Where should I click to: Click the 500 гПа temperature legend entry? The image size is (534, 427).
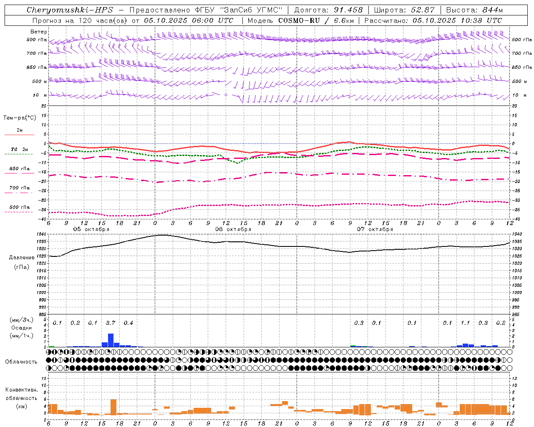pos(20,207)
